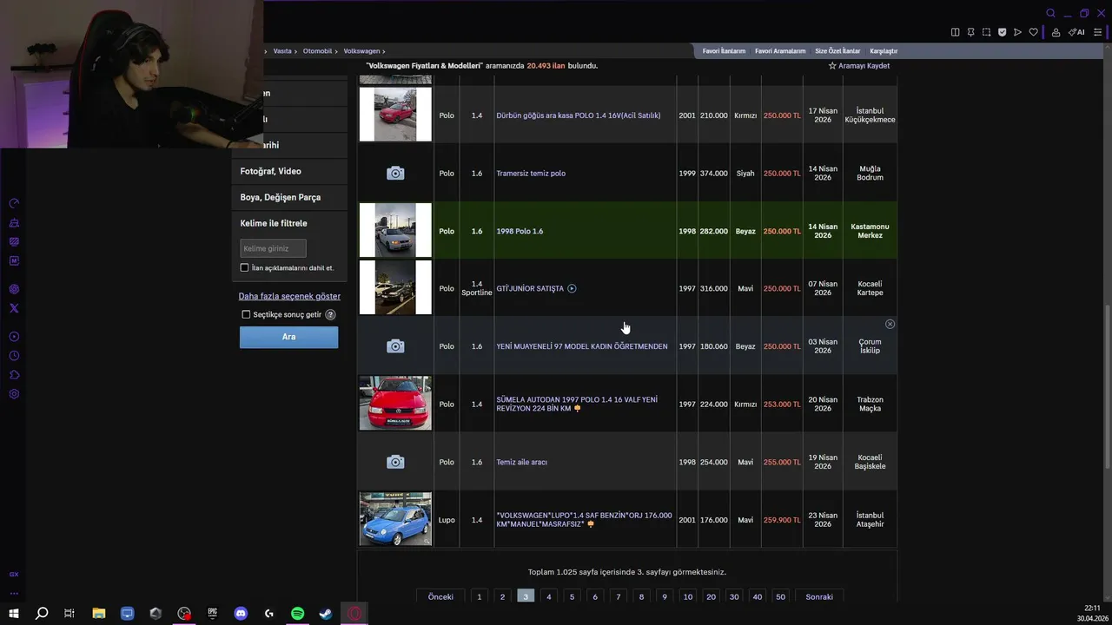This screenshot has height=625, width=1112.
Task: Enable İlan açıklamalarını dahil et checkbox
Action: (x=244, y=267)
